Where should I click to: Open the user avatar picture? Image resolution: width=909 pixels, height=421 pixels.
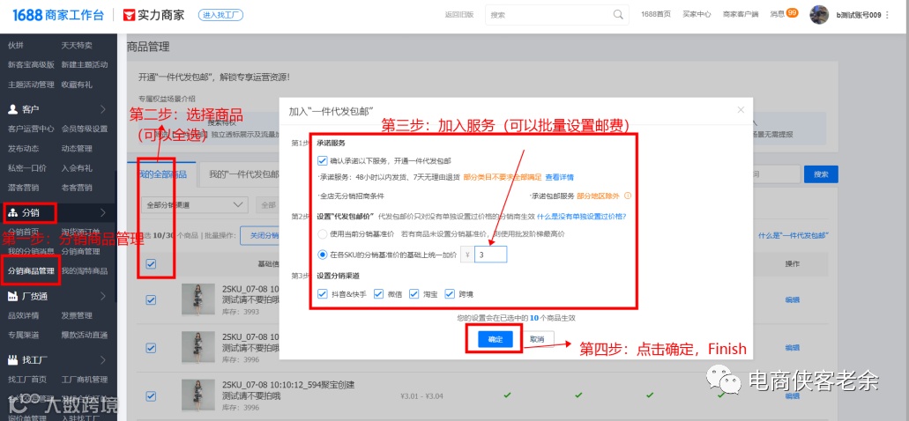coord(819,15)
